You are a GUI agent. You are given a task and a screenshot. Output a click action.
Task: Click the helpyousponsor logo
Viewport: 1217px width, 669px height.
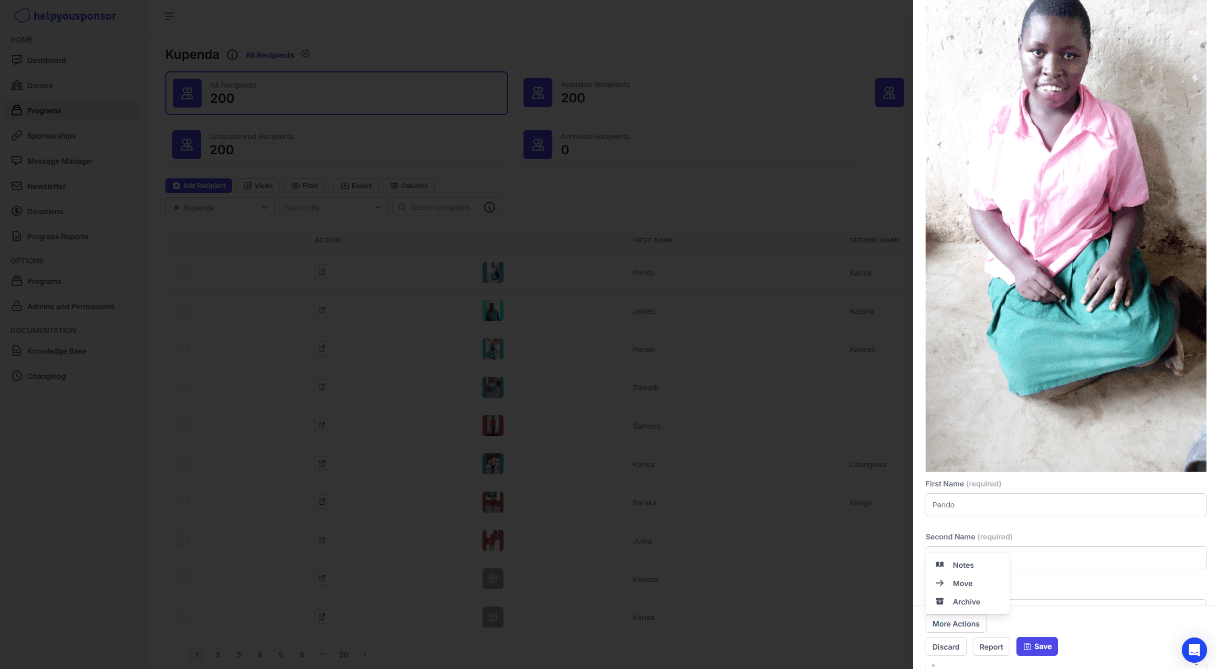[65, 16]
